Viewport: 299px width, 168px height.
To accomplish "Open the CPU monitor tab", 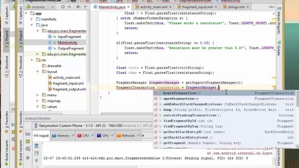I will click(85, 135).
